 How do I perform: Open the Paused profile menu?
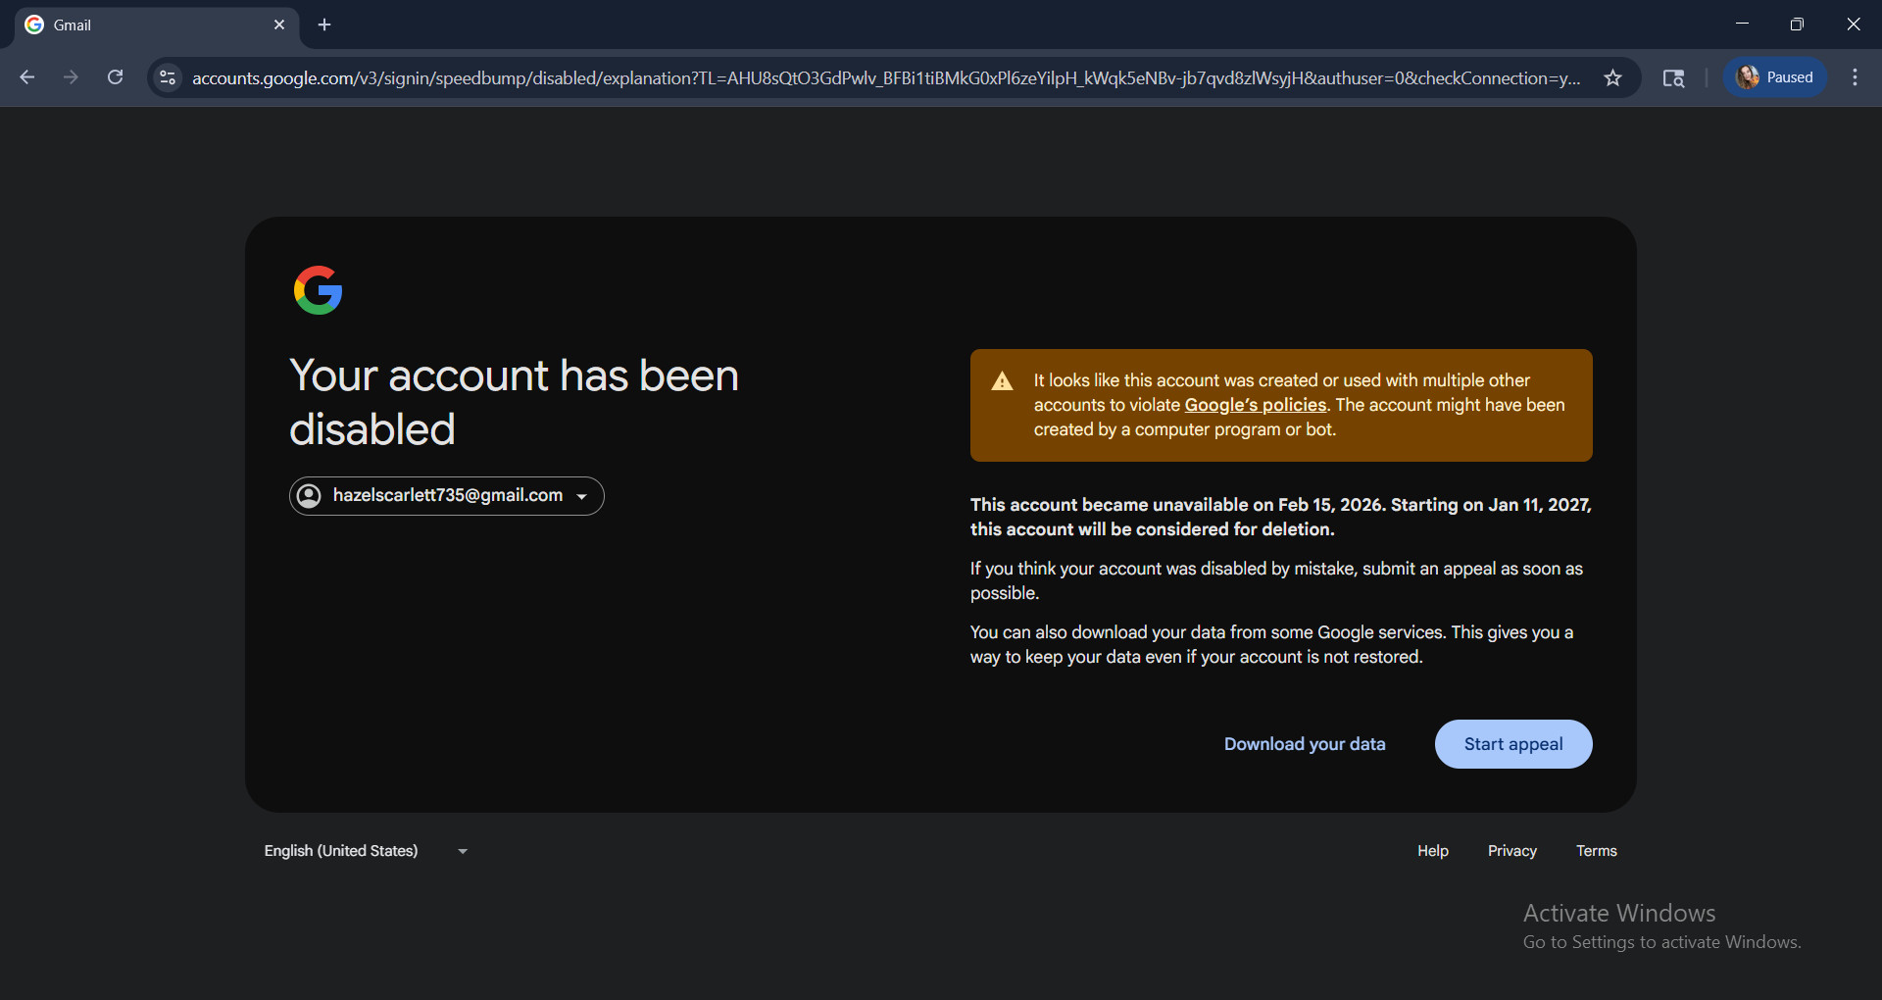point(1774,77)
